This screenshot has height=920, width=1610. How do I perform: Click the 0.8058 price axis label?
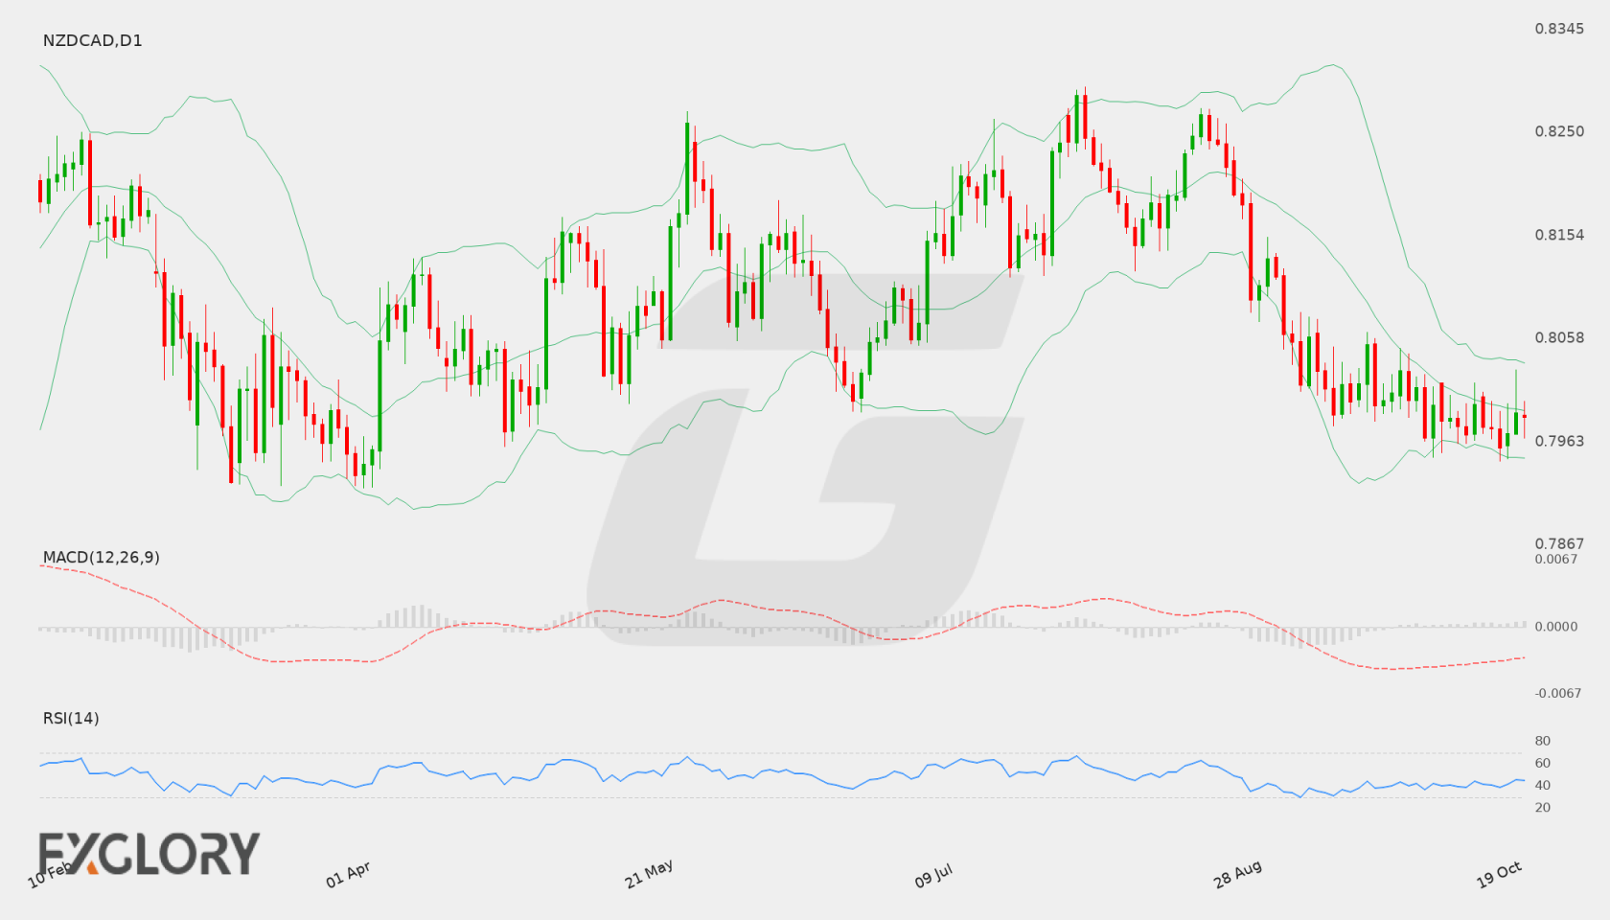pyautogui.click(x=1559, y=337)
